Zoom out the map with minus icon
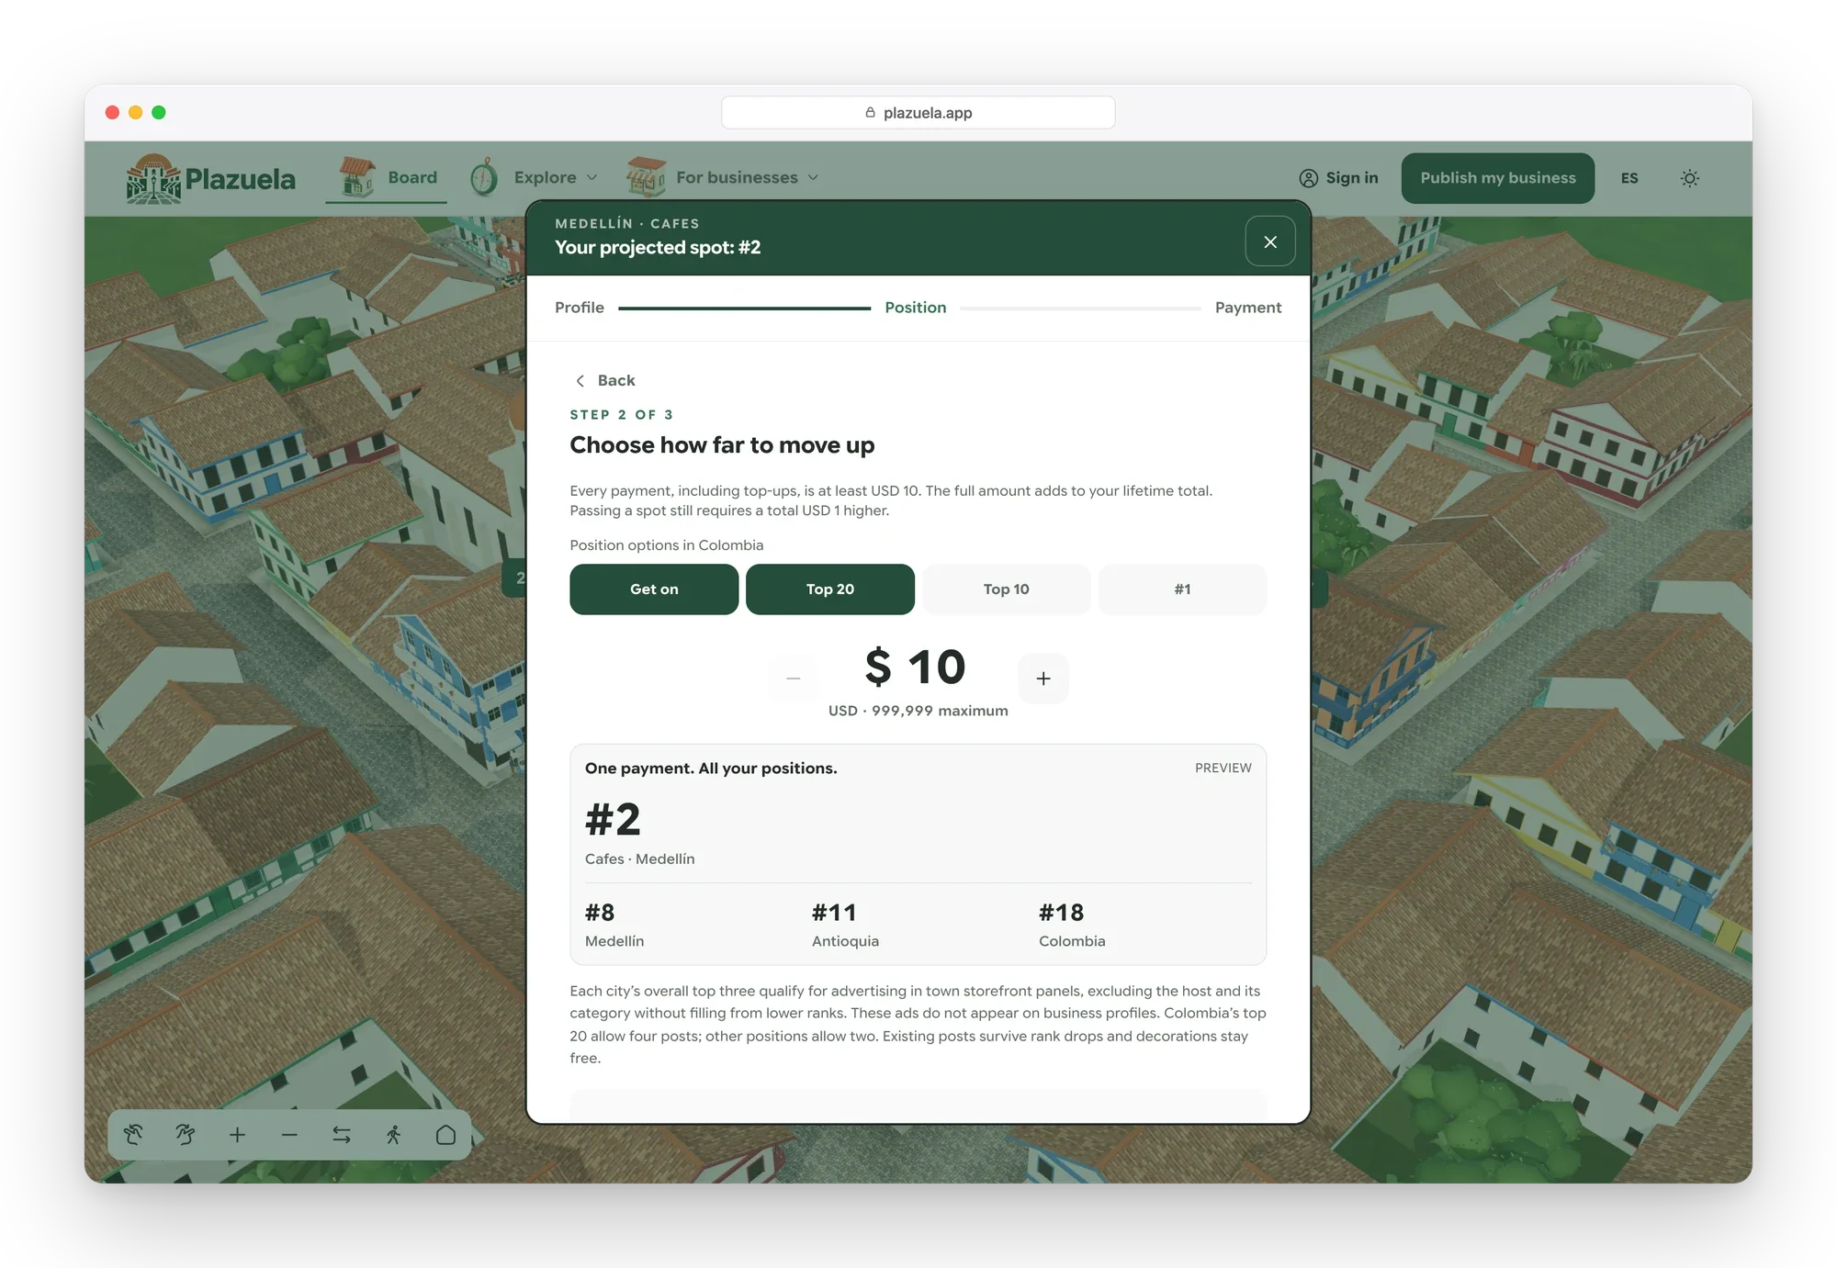1837x1268 pixels. (289, 1135)
